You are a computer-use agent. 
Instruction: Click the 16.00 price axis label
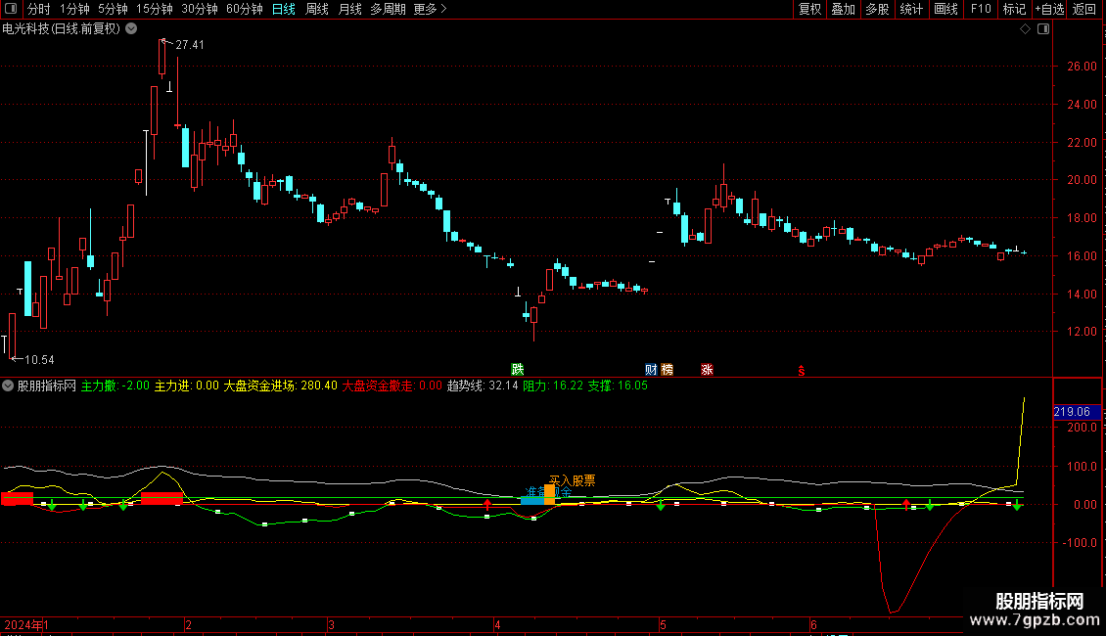1082,256
